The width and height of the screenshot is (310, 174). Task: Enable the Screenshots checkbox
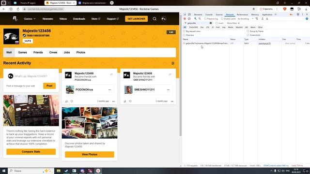pyautogui.click(x=248, y=35)
